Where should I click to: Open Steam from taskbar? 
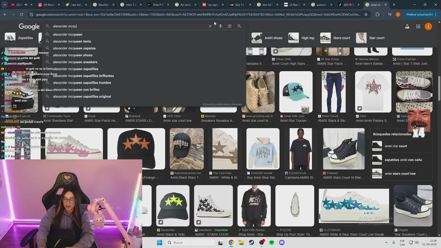tap(251, 242)
